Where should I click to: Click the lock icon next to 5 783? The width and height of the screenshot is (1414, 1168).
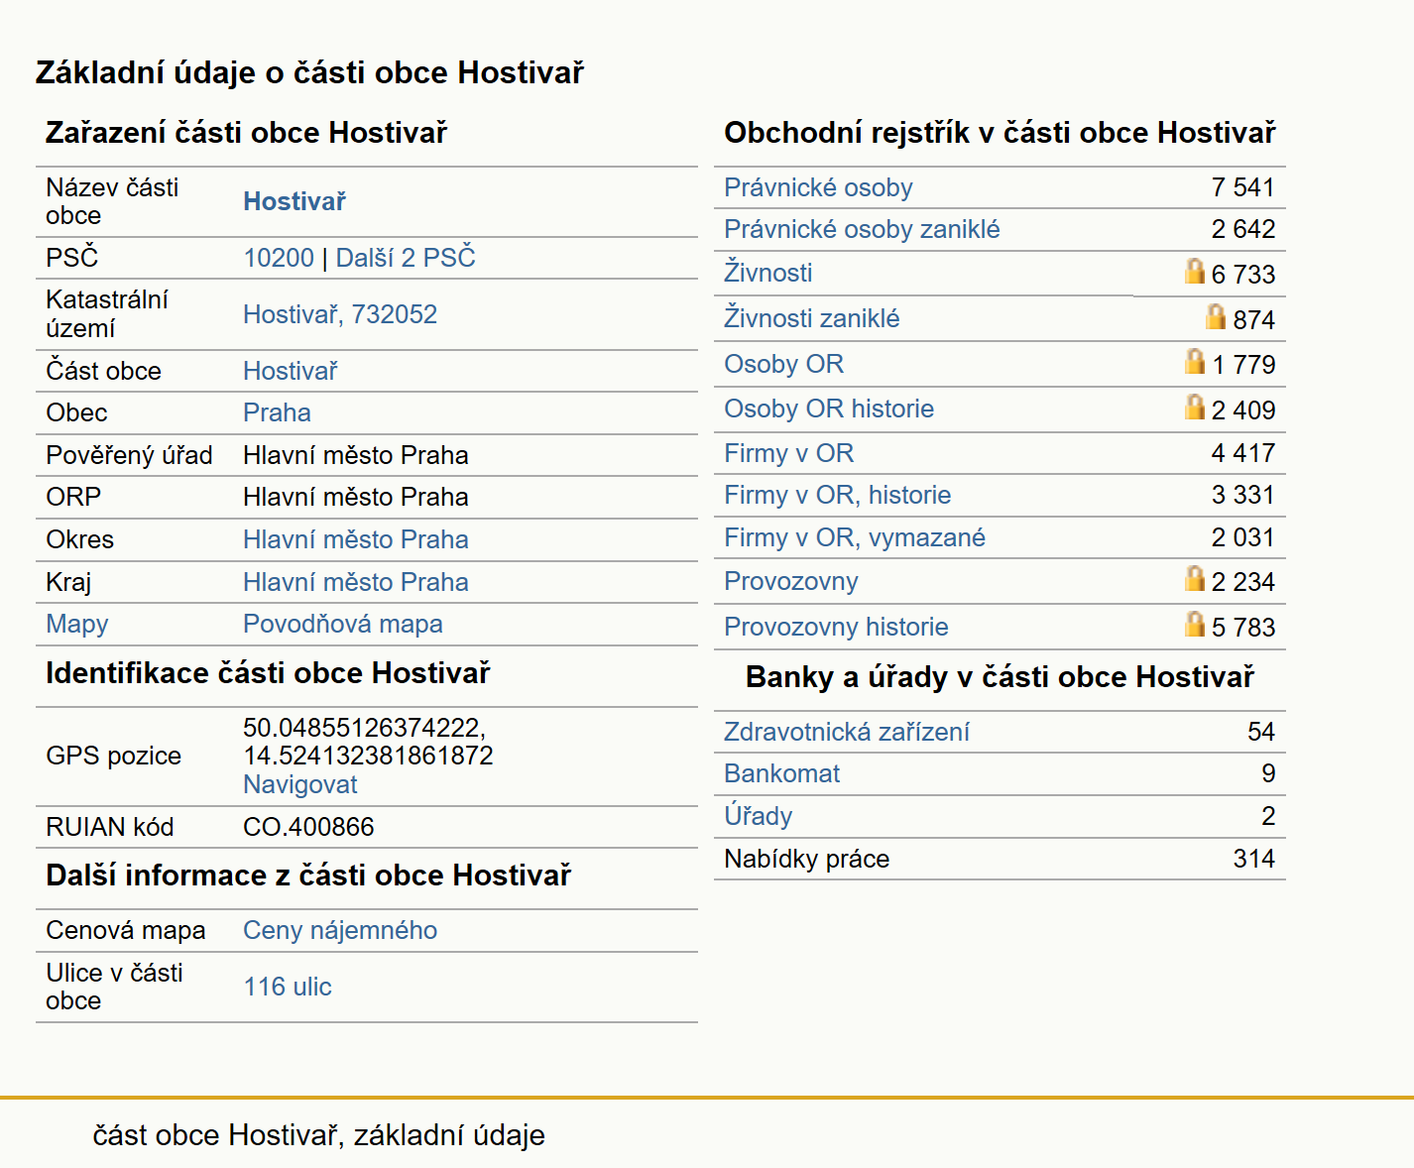tap(1195, 624)
